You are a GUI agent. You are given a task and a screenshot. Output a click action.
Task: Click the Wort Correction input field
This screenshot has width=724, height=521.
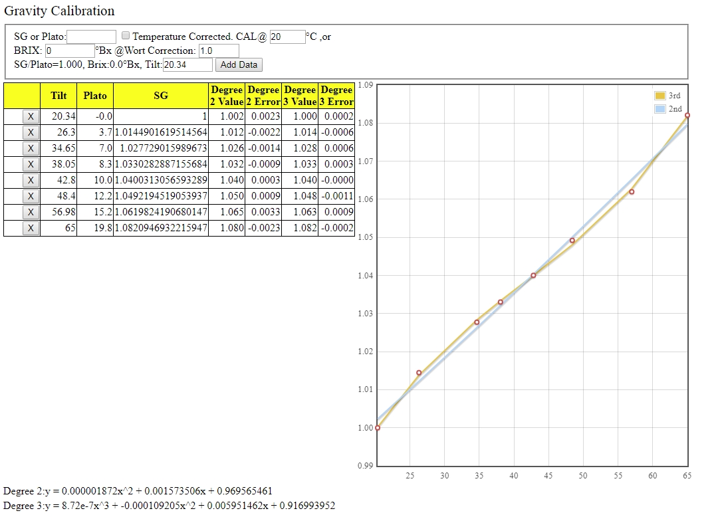click(218, 51)
